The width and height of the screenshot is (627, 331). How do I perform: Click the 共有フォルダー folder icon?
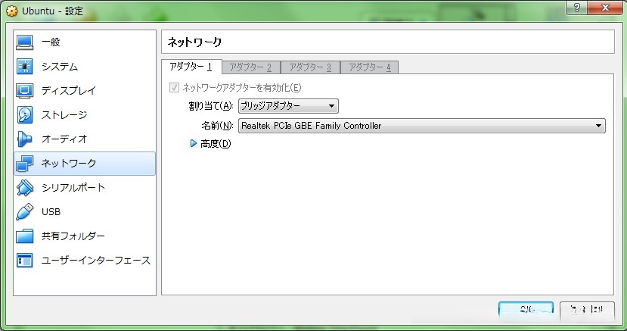(x=25, y=236)
